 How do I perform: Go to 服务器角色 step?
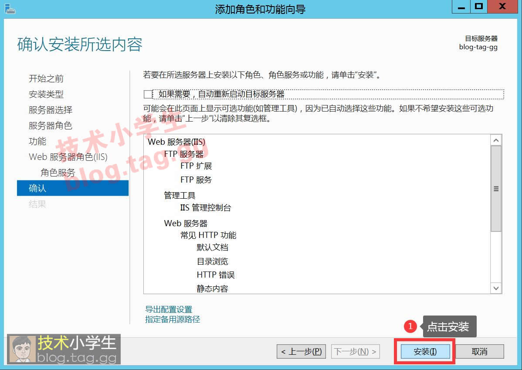pyautogui.click(x=51, y=126)
